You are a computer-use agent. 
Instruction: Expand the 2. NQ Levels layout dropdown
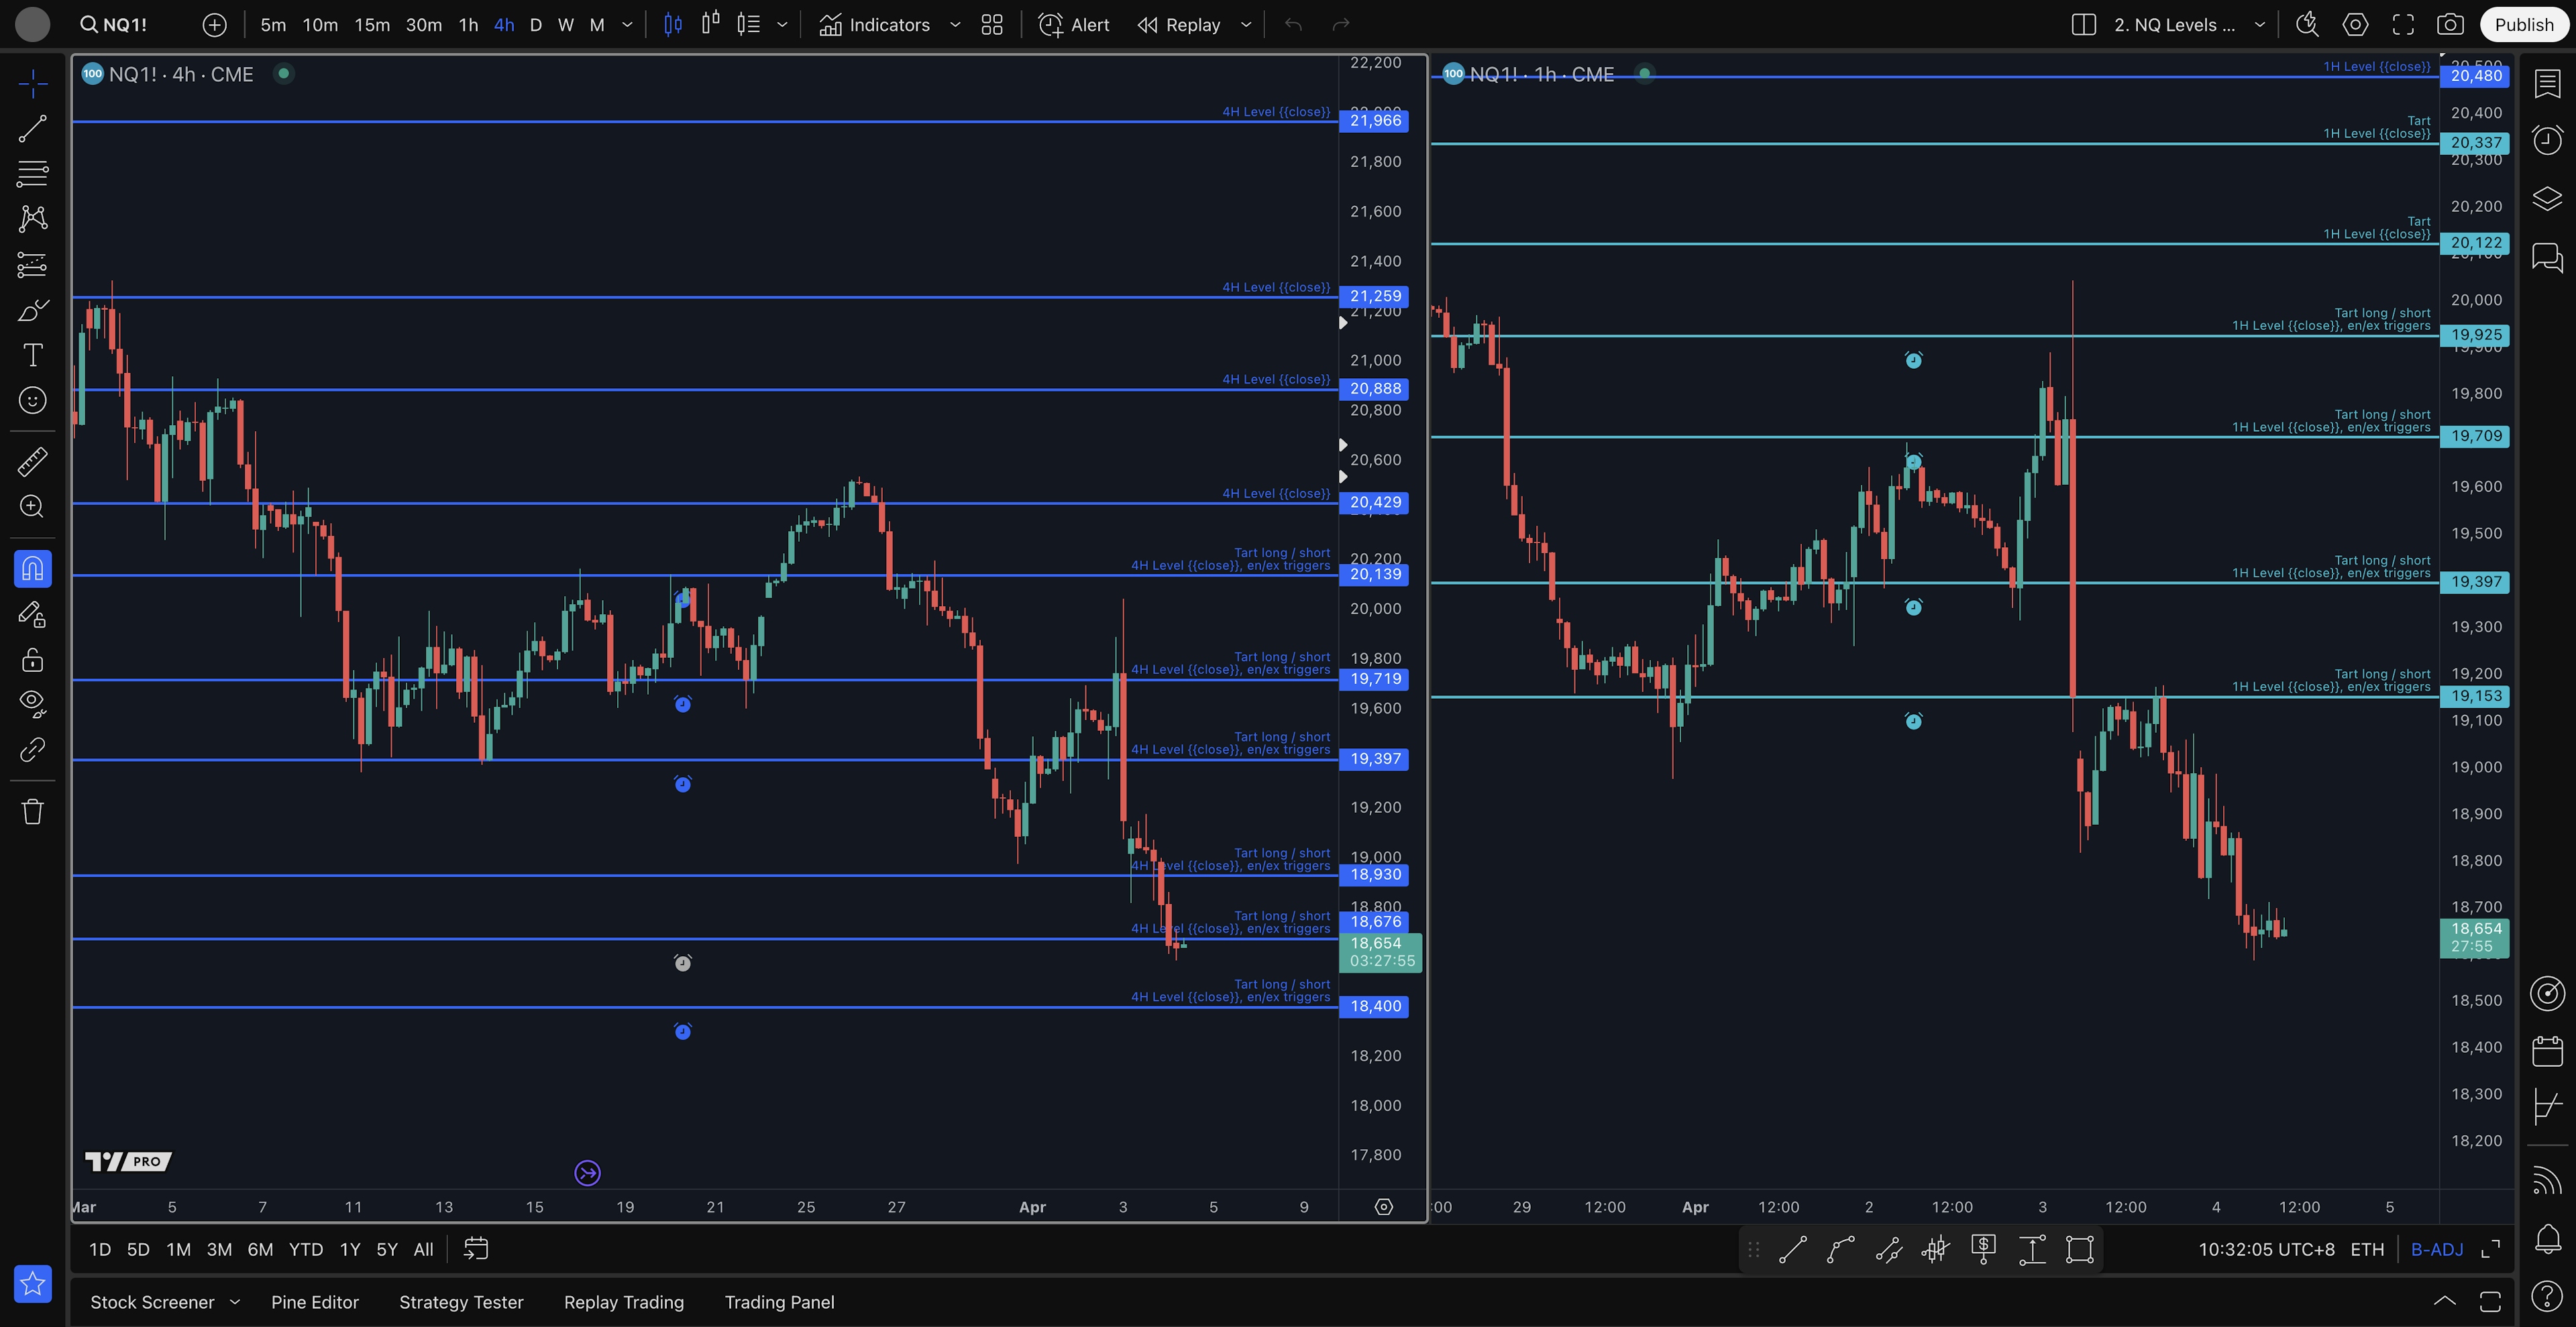point(2259,25)
